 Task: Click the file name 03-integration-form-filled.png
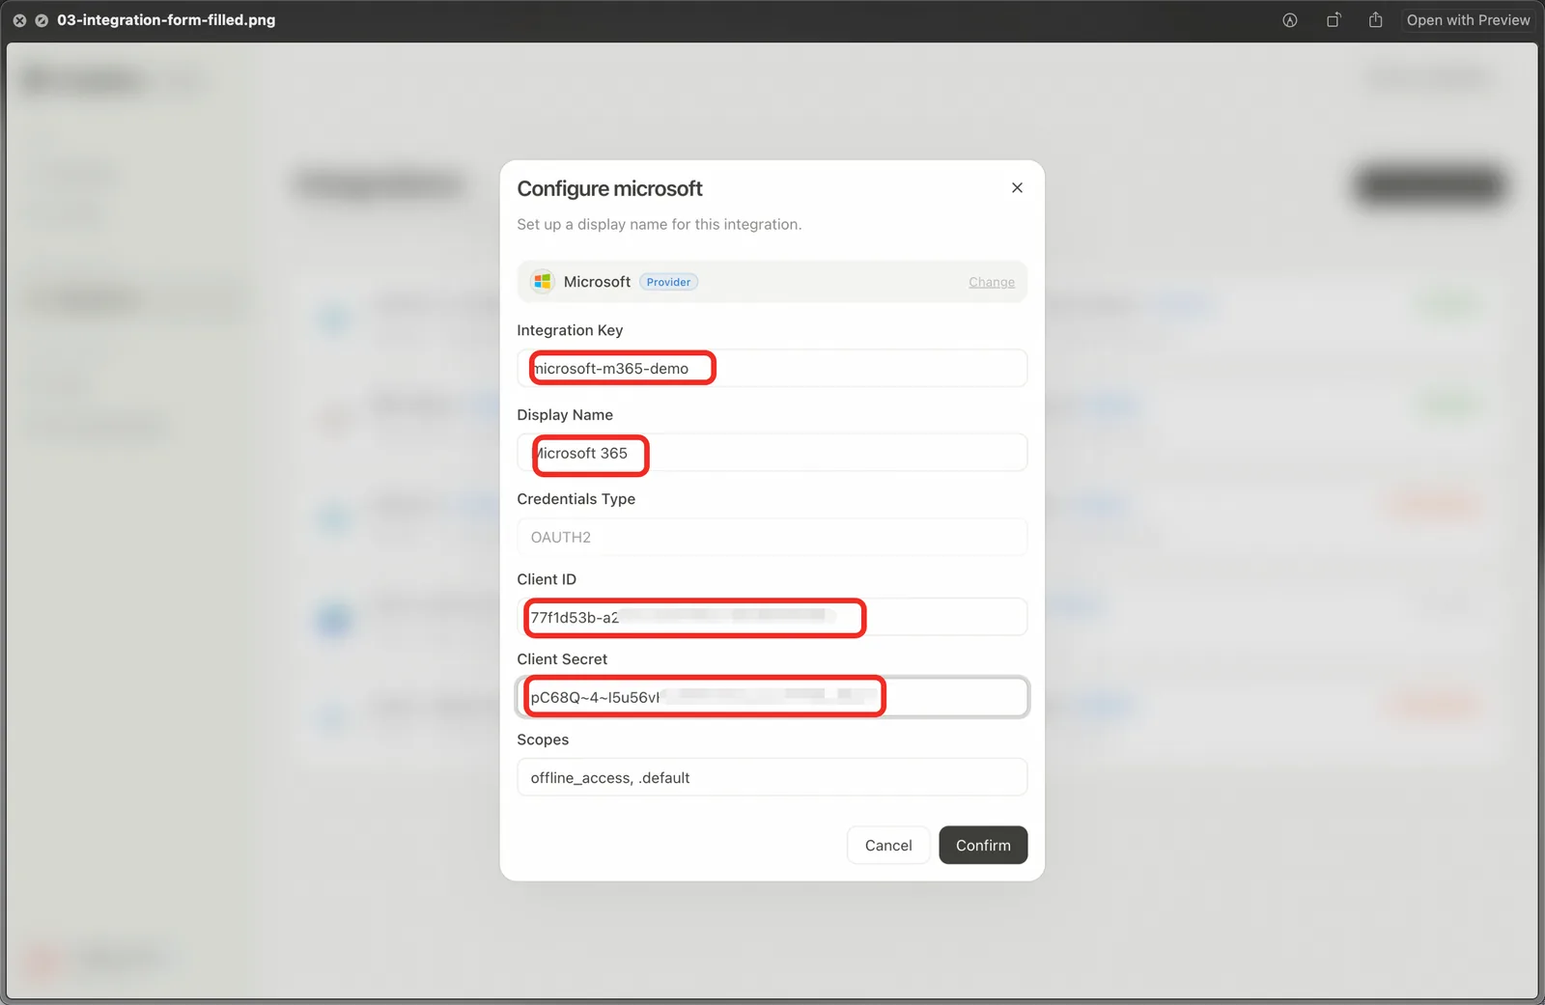point(166,20)
